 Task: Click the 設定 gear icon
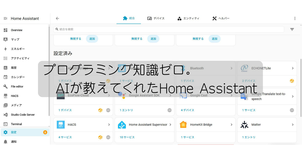coord(6,132)
